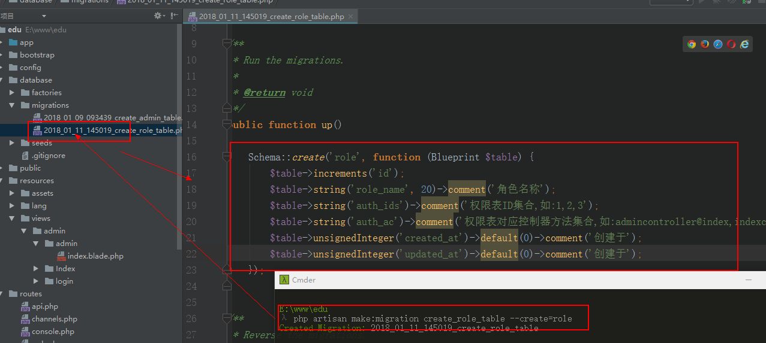Expand the seeds folder
Viewport: 766px width, 343px height.
tap(12, 143)
